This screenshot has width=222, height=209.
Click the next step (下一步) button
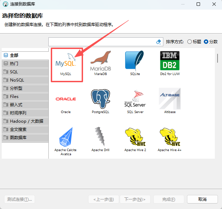135,199
